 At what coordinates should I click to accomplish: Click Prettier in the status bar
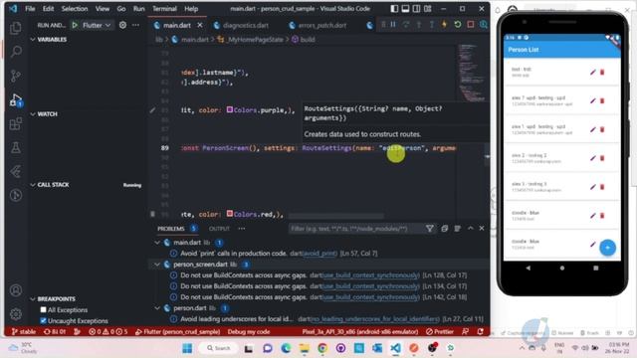(x=440, y=331)
